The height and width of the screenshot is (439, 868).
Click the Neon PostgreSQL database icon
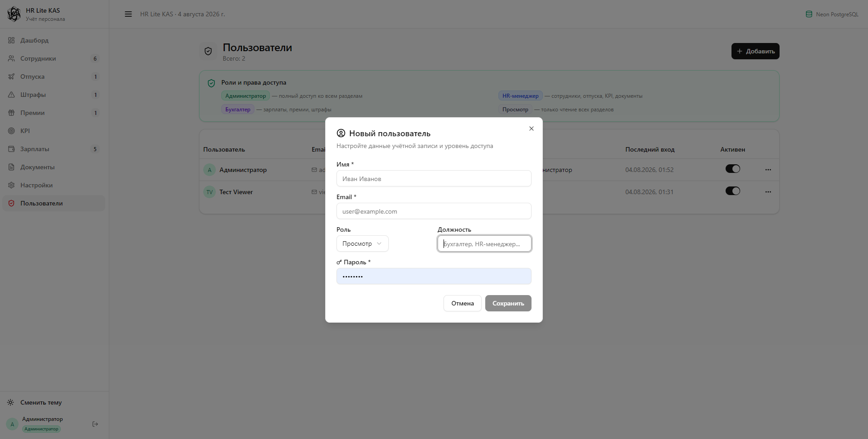[809, 14]
